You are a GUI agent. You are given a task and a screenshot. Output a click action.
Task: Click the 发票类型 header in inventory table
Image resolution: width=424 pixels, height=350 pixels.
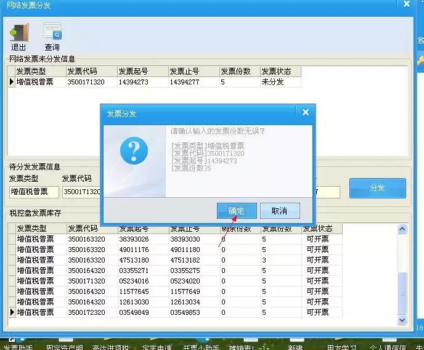click(x=41, y=229)
